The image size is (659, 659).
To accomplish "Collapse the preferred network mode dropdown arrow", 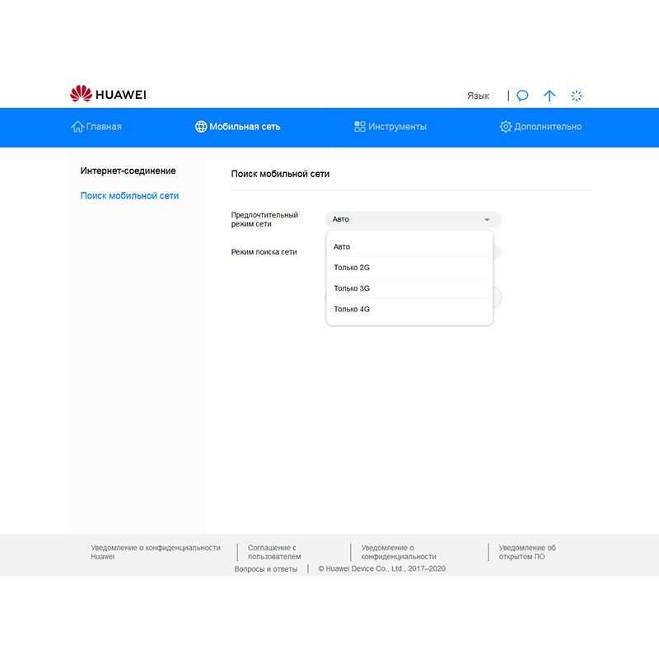I will coord(487,220).
